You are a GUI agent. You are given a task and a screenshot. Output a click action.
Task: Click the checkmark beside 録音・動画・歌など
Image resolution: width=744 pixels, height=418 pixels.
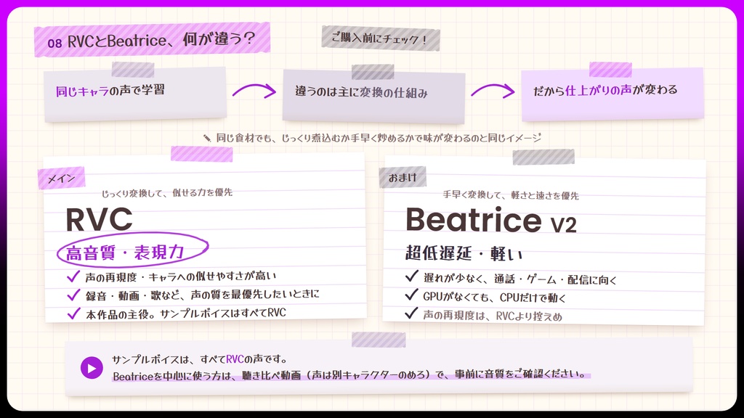point(73,295)
